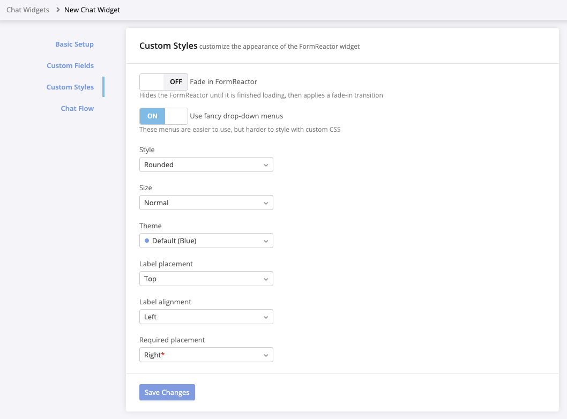Open the Theme dropdown showing Default (Blue)
567x419 pixels.
point(206,241)
